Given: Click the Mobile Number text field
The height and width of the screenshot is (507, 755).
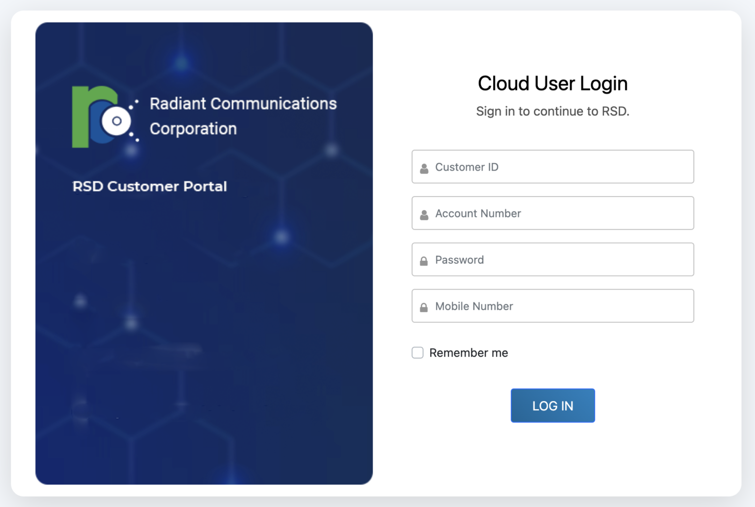Looking at the screenshot, I should pos(552,306).
